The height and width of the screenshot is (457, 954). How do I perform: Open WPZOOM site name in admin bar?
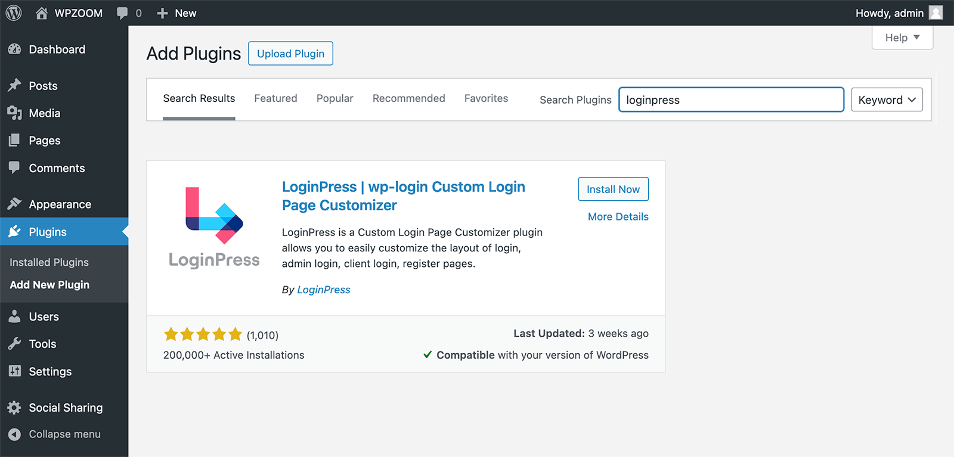click(79, 13)
